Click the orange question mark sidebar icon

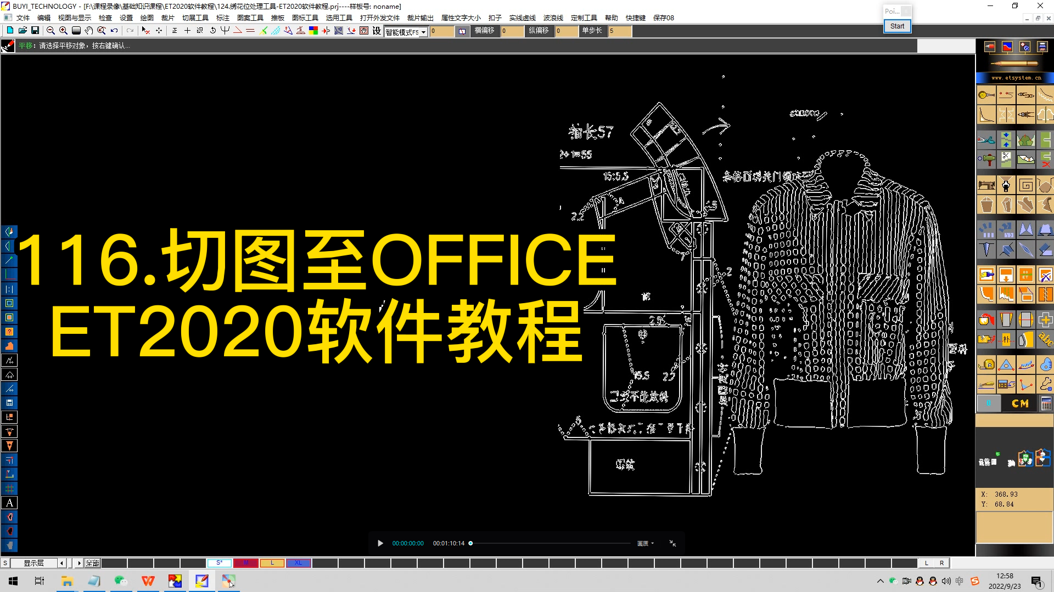(x=9, y=332)
